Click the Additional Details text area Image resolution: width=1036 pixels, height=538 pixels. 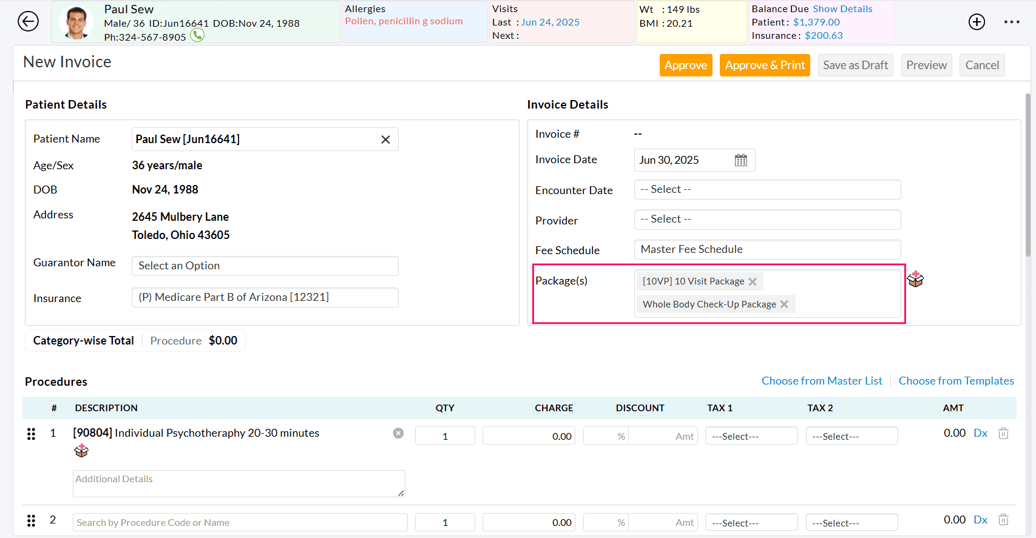tap(239, 483)
